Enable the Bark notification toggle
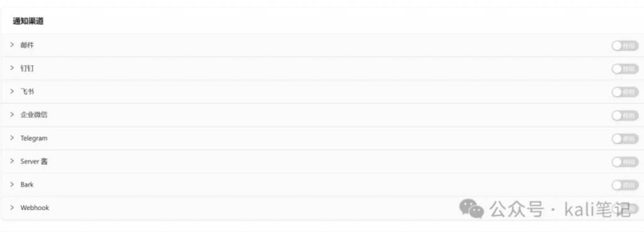 click(x=625, y=186)
